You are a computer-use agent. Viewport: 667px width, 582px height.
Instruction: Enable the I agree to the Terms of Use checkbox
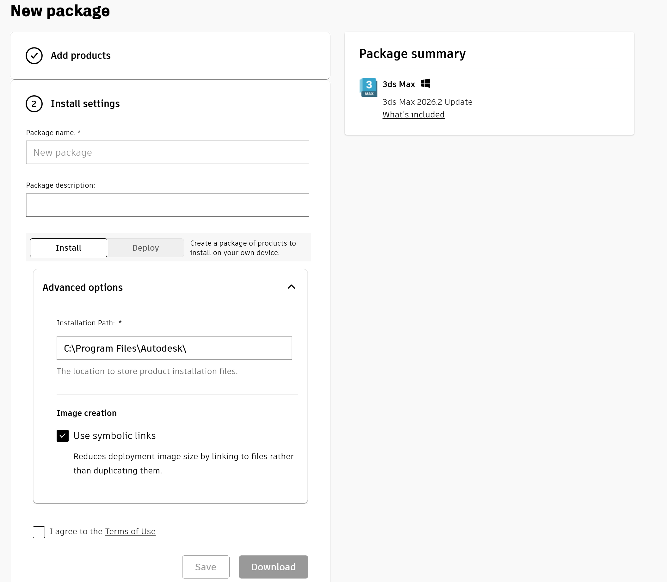pyautogui.click(x=39, y=532)
